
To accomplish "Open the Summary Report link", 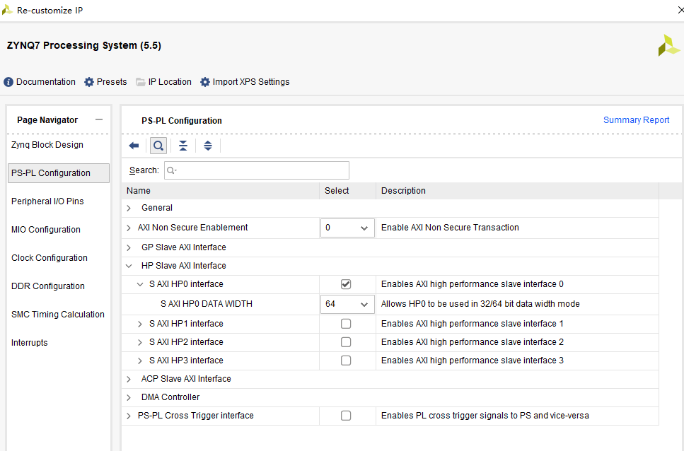I will click(x=636, y=120).
